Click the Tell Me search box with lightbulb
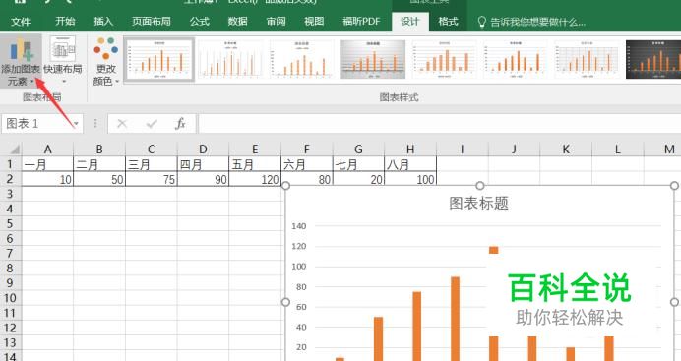This screenshot has width=681, height=361. (530, 22)
